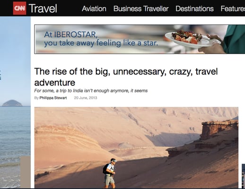Click the 20 June, 2013 date

(x=86, y=98)
